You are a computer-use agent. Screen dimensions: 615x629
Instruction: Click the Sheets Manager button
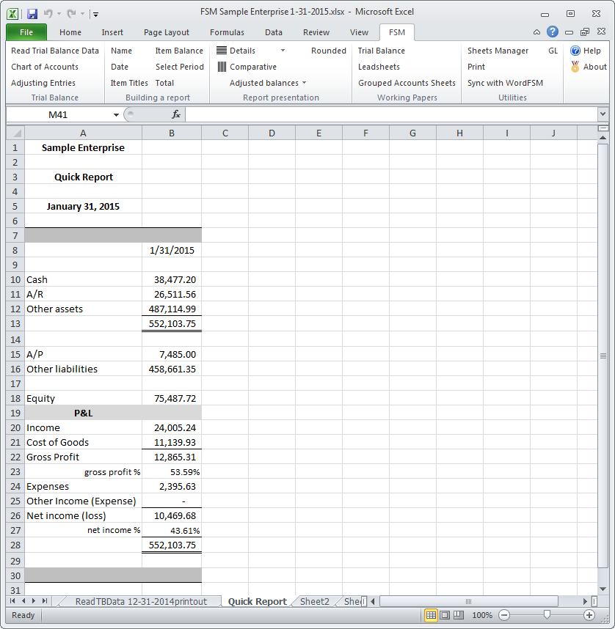[498, 51]
